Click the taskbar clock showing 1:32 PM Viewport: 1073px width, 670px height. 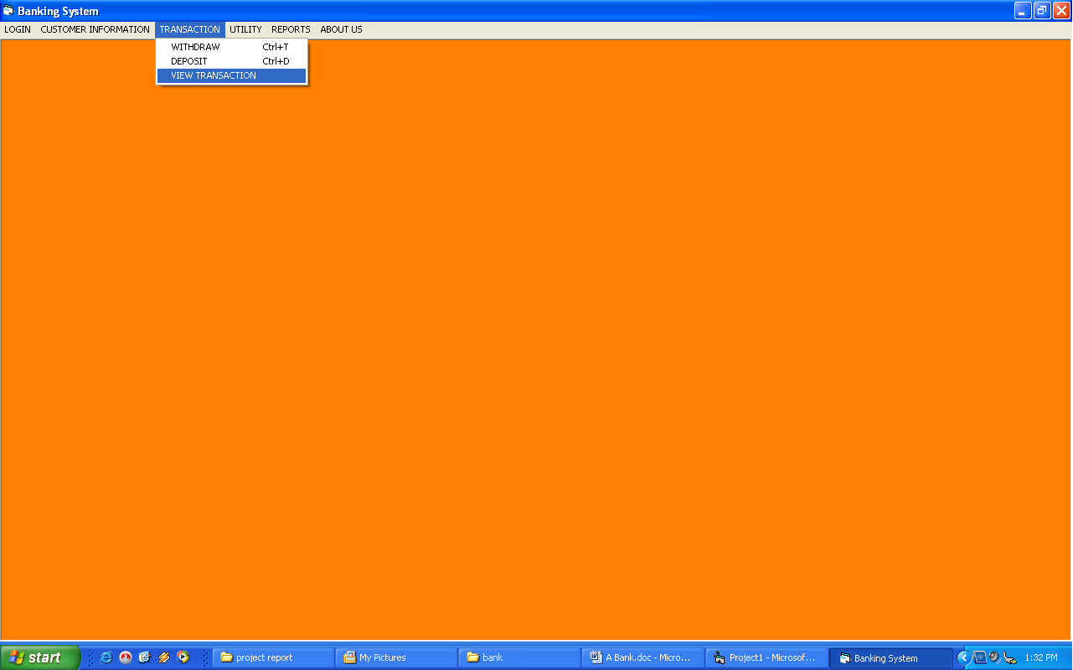coord(1041,657)
